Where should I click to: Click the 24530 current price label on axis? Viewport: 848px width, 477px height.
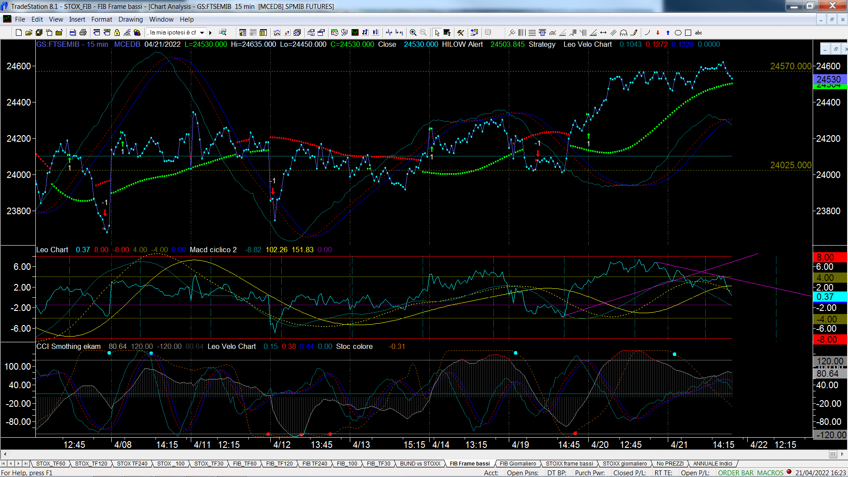point(829,79)
